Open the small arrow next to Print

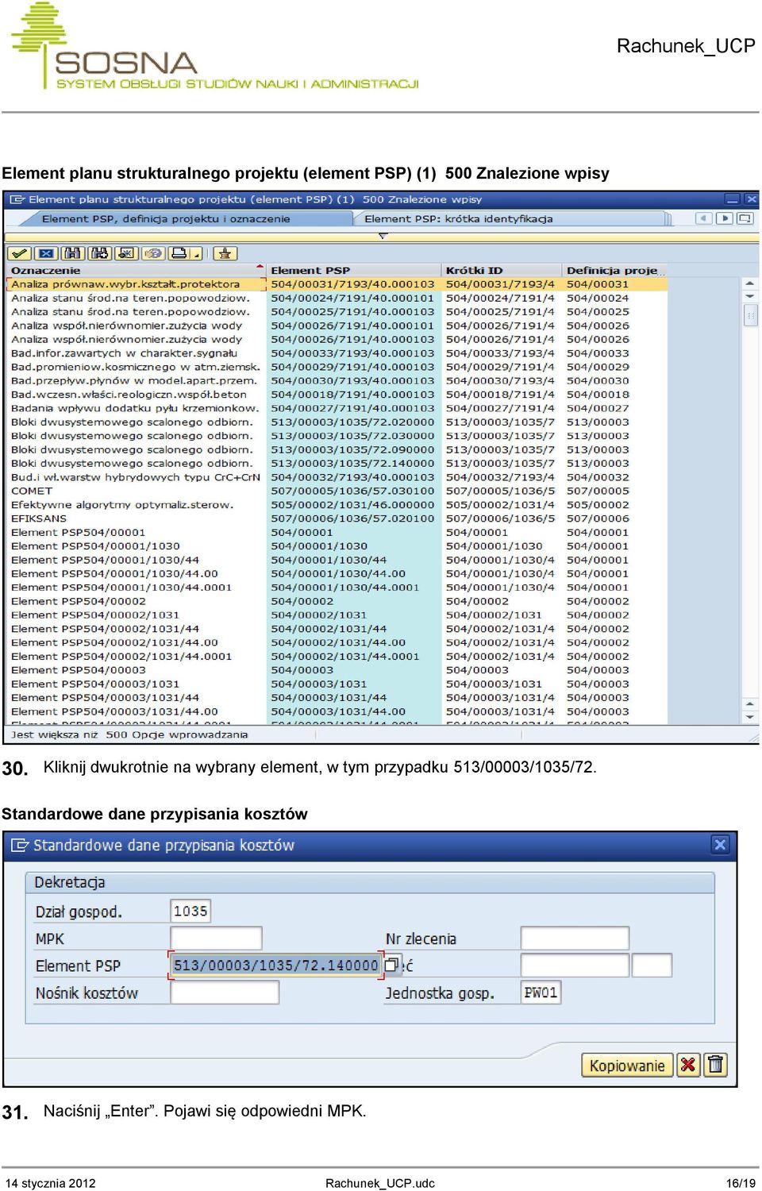(x=197, y=254)
